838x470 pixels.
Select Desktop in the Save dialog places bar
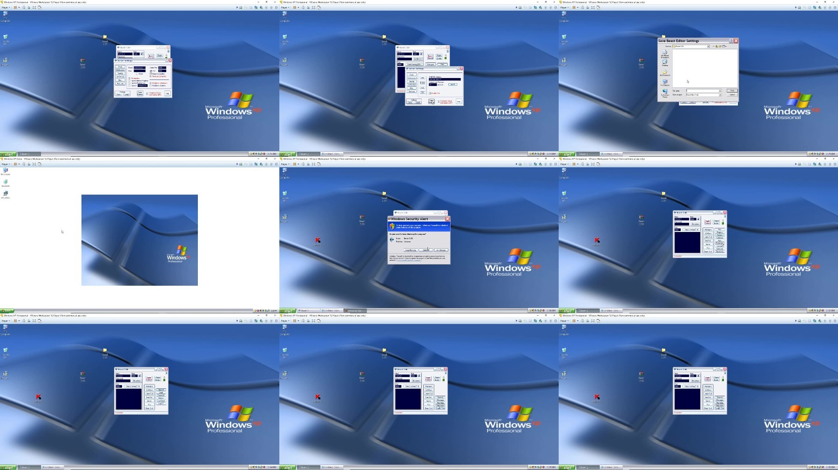[665, 63]
